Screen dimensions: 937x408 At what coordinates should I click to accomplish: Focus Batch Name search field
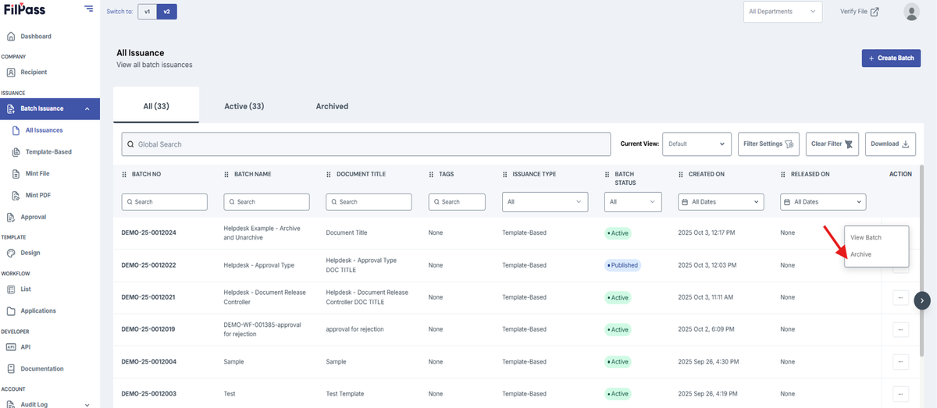pyautogui.click(x=267, y=202)
